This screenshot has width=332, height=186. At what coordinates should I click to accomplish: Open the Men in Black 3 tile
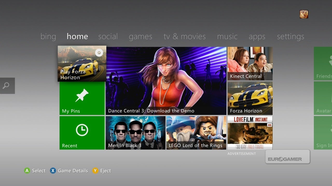click(135, 133)
